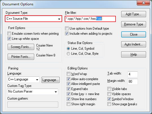This screenshot has width=152, height=114.
Task: Click the Language... button
Action: [x=51, y=80]
